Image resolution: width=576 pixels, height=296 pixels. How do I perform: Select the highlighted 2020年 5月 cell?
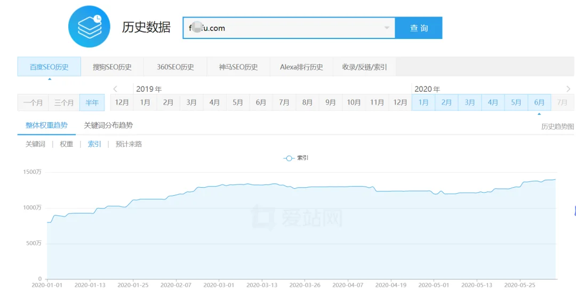click(516, 102)
